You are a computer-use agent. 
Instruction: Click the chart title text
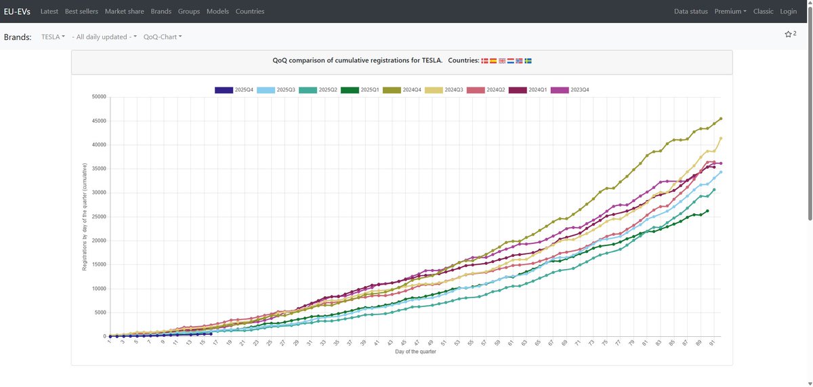click(x=358, y=60)
